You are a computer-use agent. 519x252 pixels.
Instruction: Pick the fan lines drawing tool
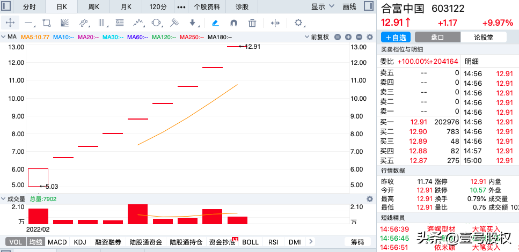point(65,23)
